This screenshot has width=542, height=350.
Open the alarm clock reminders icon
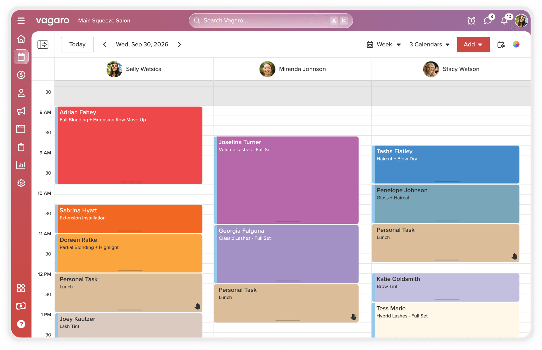point(471,21)
